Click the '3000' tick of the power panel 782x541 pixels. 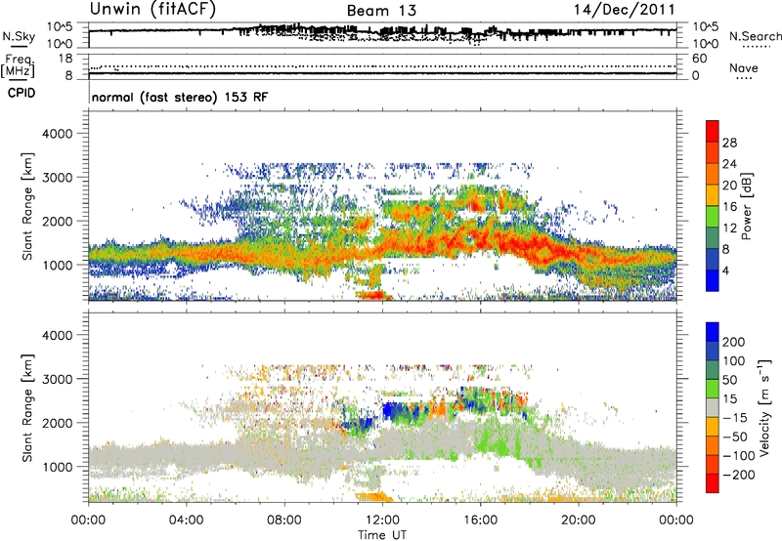tap(57, 178)
